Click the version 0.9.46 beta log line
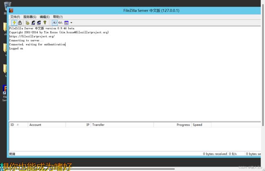265x171 pixels. click(42, 28)
